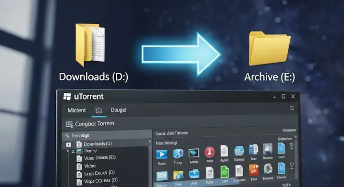Click the white document icon left of green sheet
This screenshot has width=344, height=187.
point(210,173)
